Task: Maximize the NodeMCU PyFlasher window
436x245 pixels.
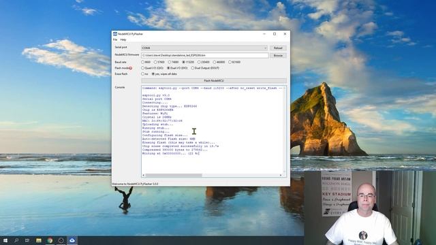Action: pyautogui.click(x=275, y=34)
